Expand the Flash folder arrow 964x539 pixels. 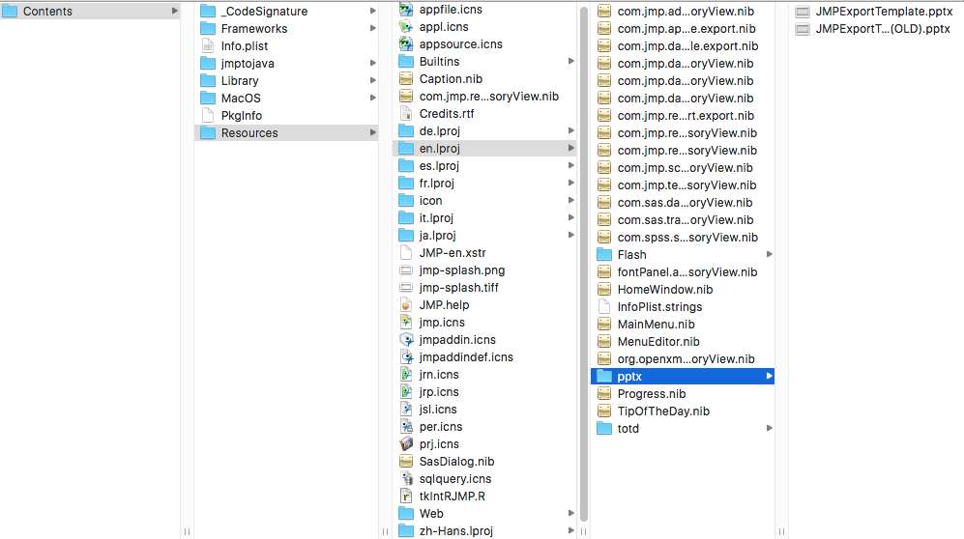click(x=769, y=255)
